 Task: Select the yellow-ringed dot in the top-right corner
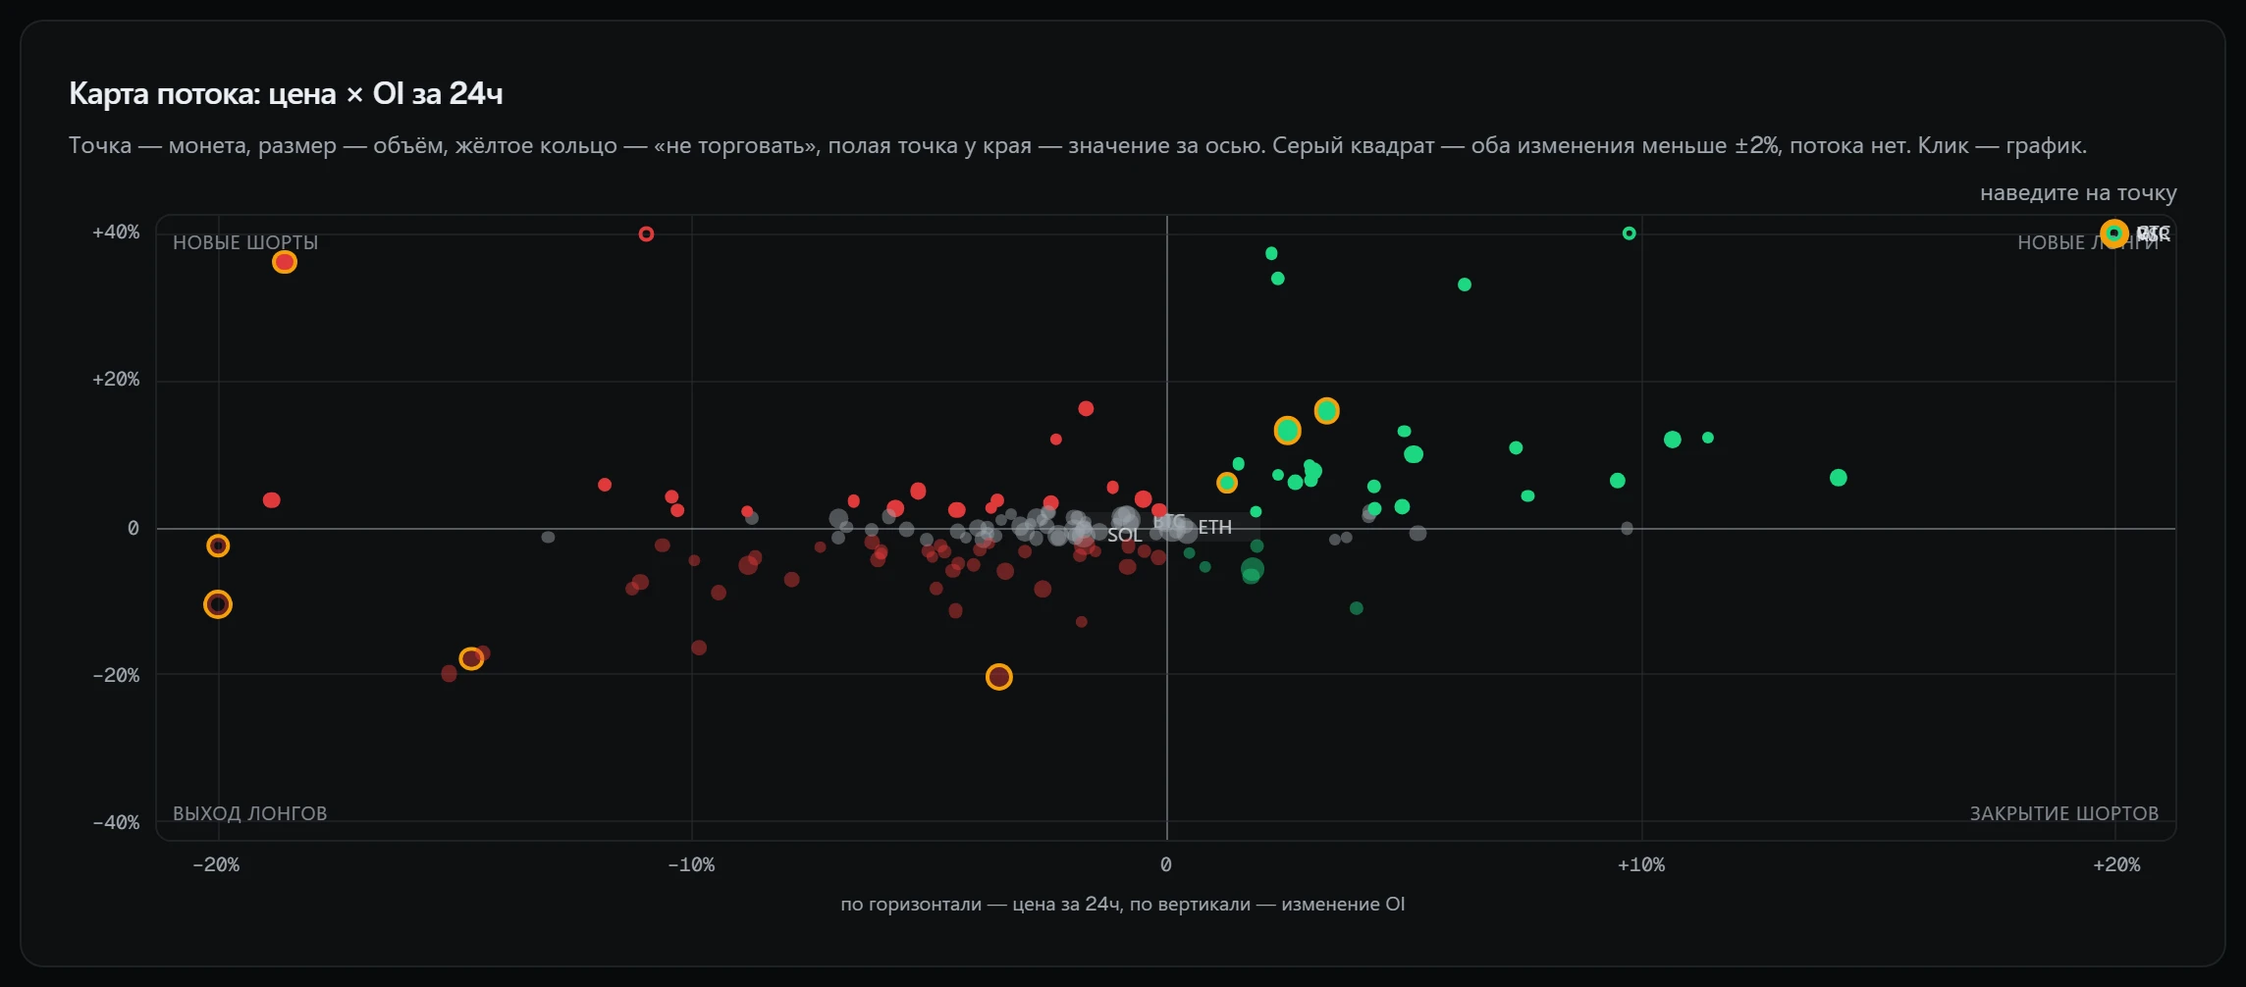[x=2114, y=234]
